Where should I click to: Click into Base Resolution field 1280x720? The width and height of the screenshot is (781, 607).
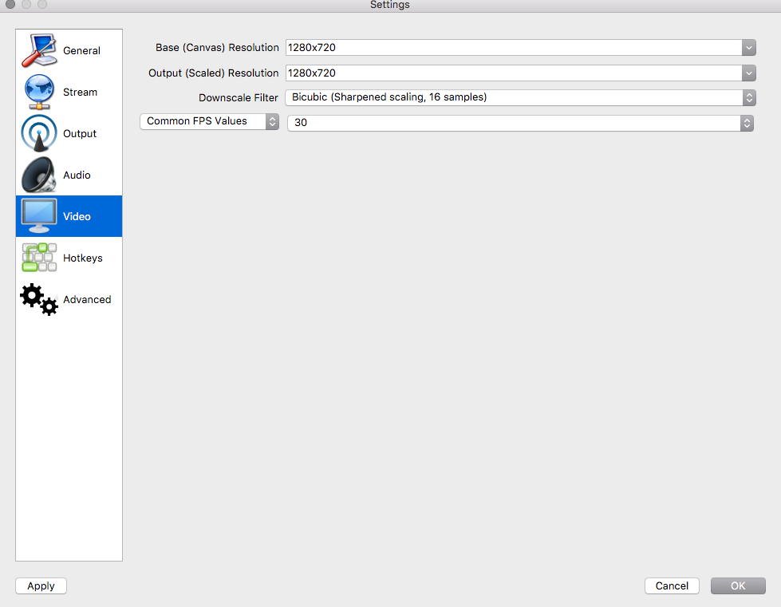coord(514,48)
